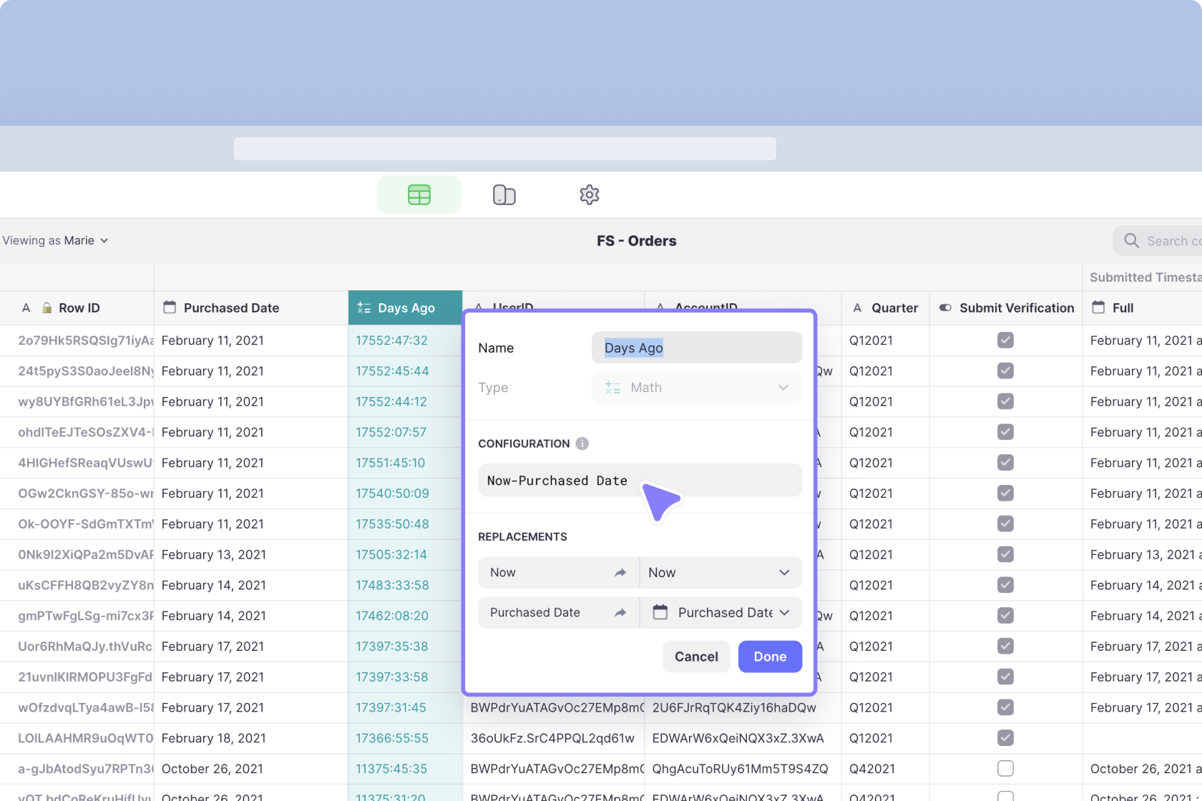1202x801 pixels.
Task: Cancel the Days Ago column edits
Action: [695, 657]
